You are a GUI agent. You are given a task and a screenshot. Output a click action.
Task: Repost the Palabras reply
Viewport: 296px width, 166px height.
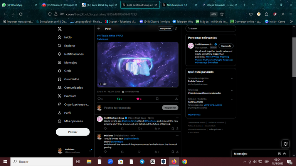pyautogui.click(x=122, y=152)
